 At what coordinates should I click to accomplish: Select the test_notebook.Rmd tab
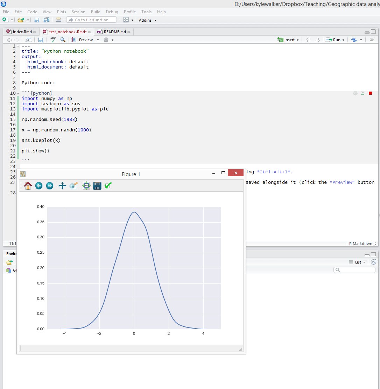point(68,32)
